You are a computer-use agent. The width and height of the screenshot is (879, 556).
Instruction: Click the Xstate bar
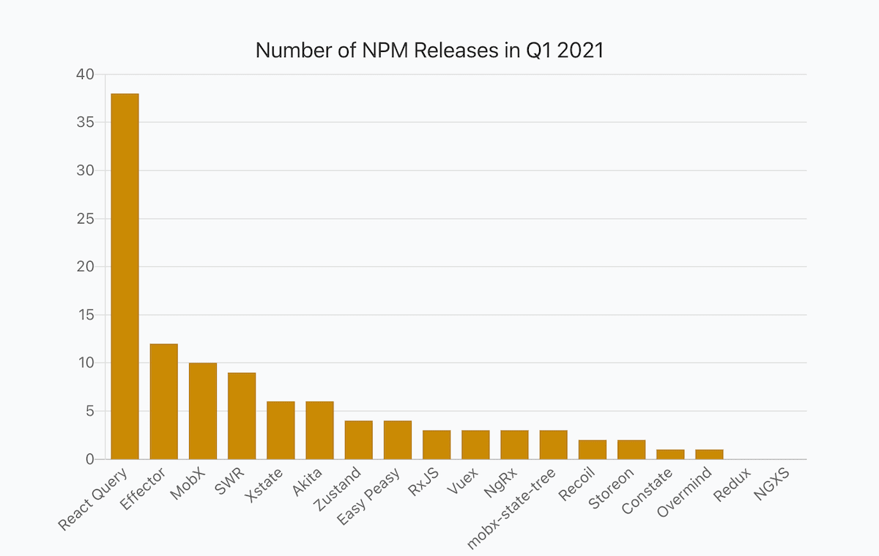[x=281, y=430]
